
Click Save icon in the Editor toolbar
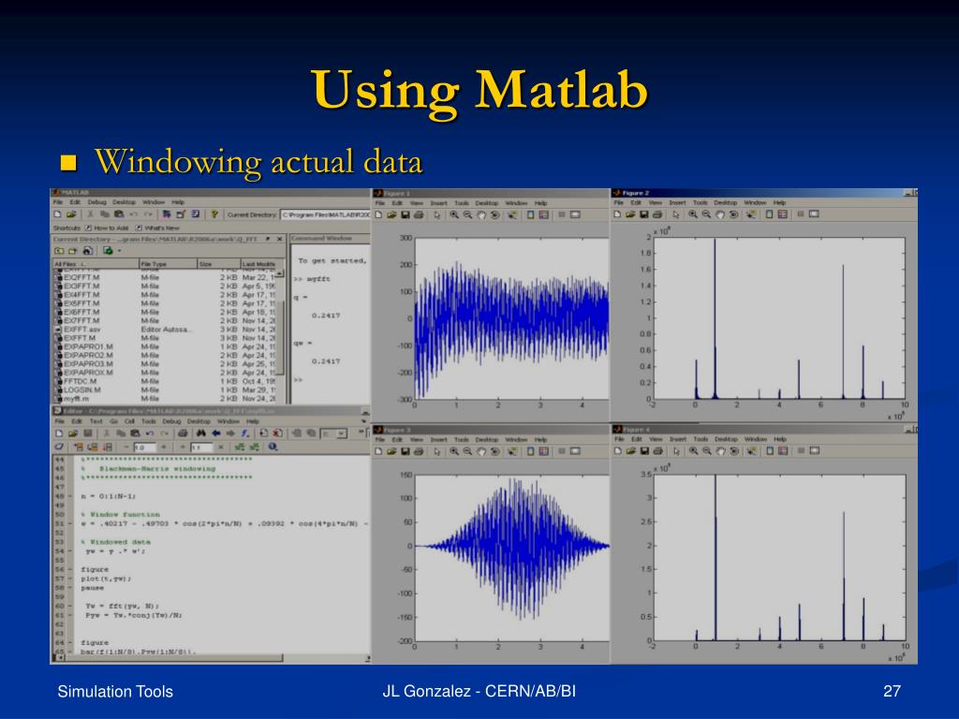click(87, 433)
